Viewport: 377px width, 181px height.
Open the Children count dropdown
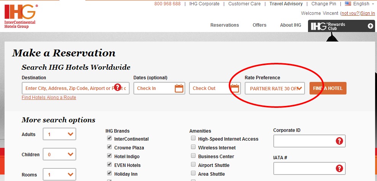click(59, 154)
